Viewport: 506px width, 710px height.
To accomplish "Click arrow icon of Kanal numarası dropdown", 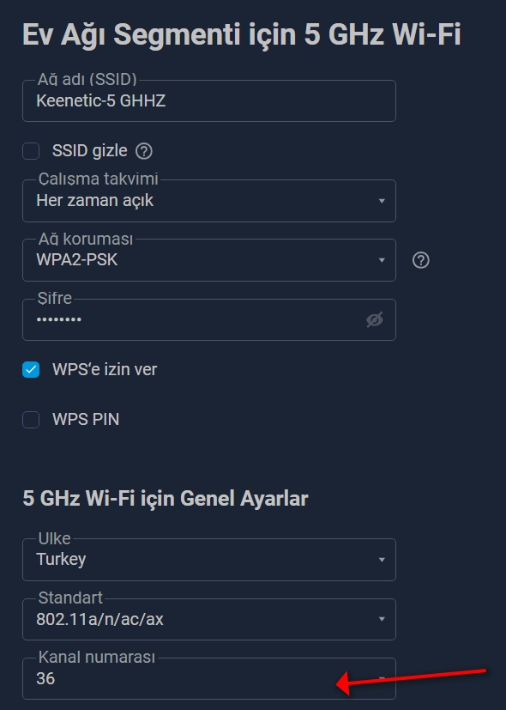I will point(382,678).
